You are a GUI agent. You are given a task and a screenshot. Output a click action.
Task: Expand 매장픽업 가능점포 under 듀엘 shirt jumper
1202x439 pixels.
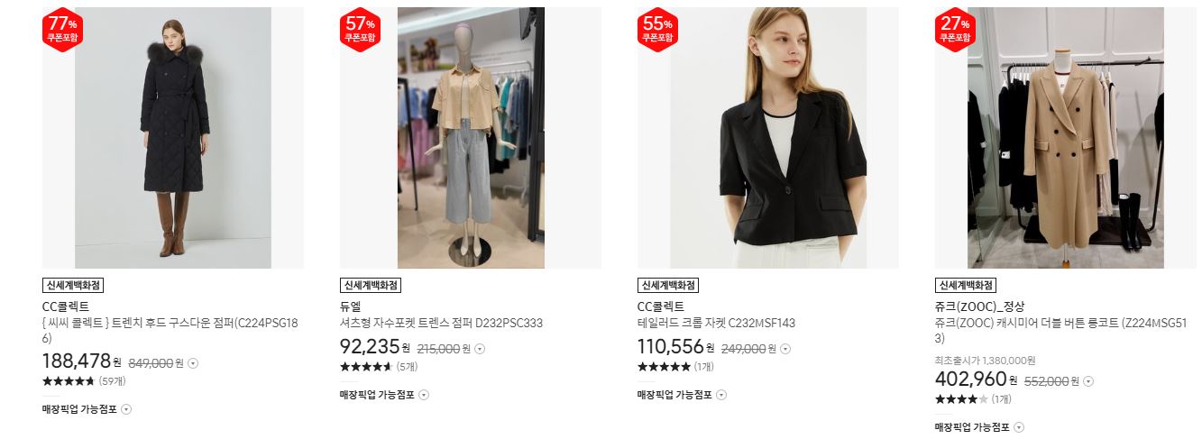[384, 395]
